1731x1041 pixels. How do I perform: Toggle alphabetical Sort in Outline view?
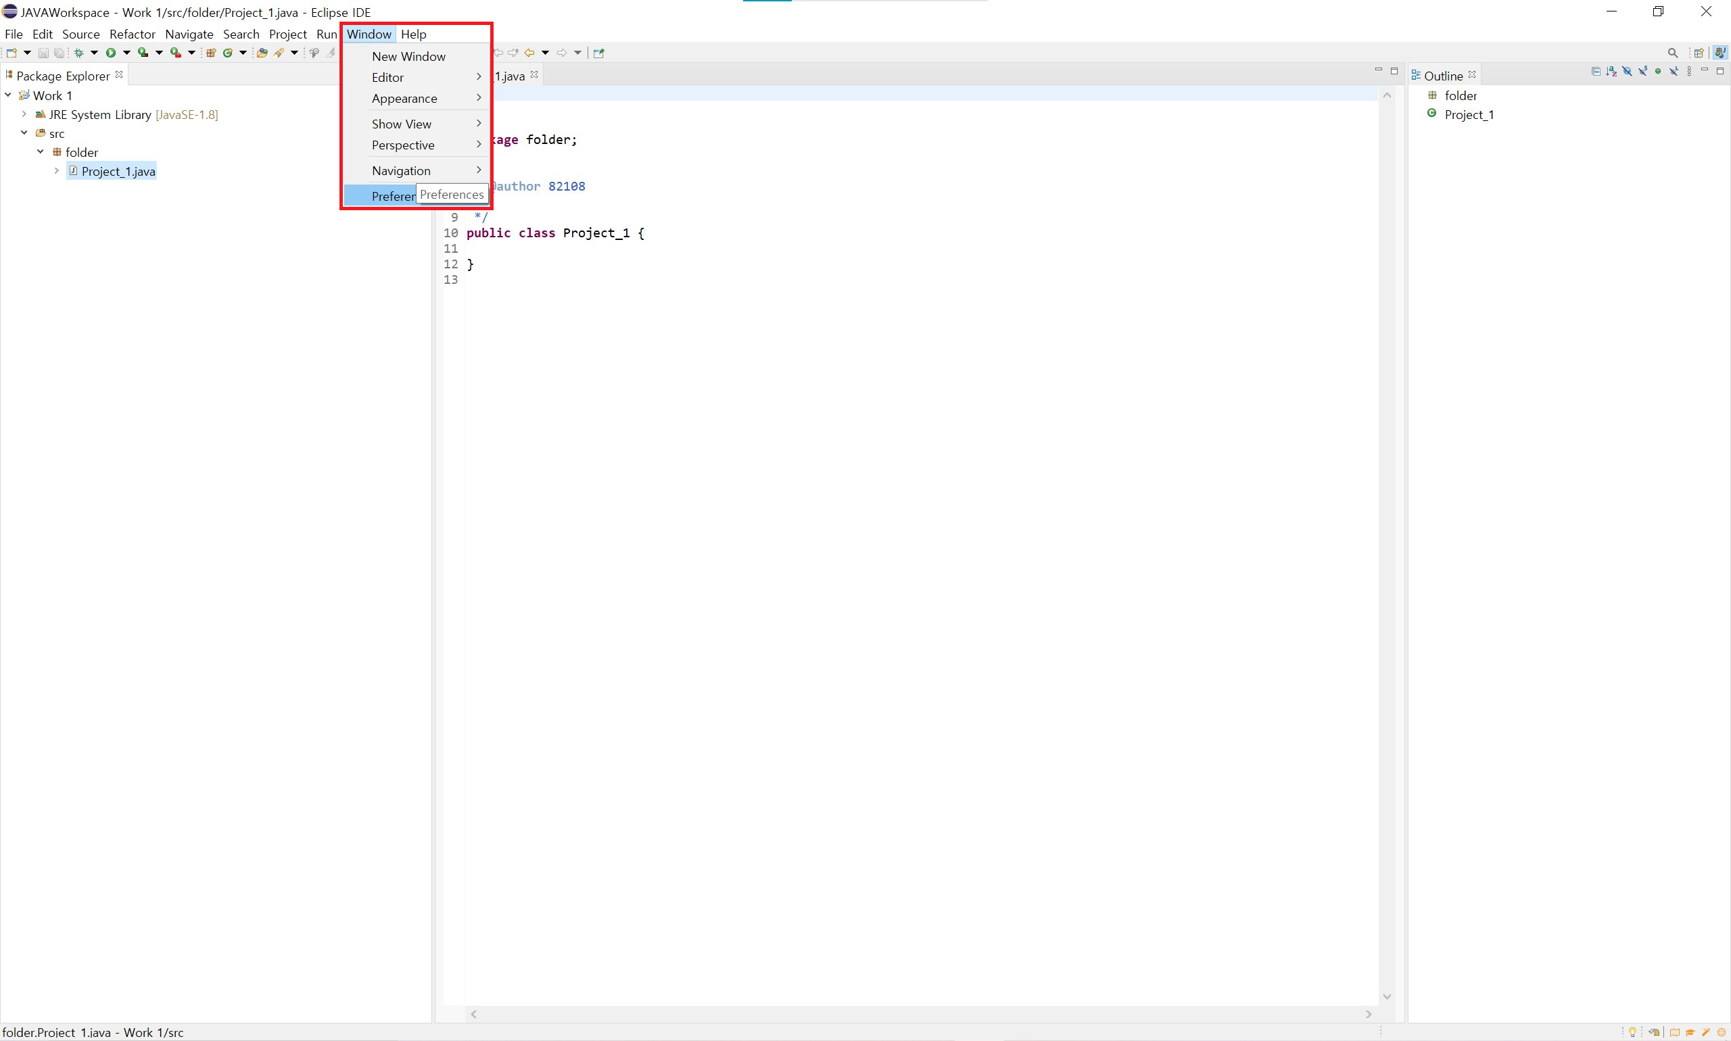[1612, 72]
